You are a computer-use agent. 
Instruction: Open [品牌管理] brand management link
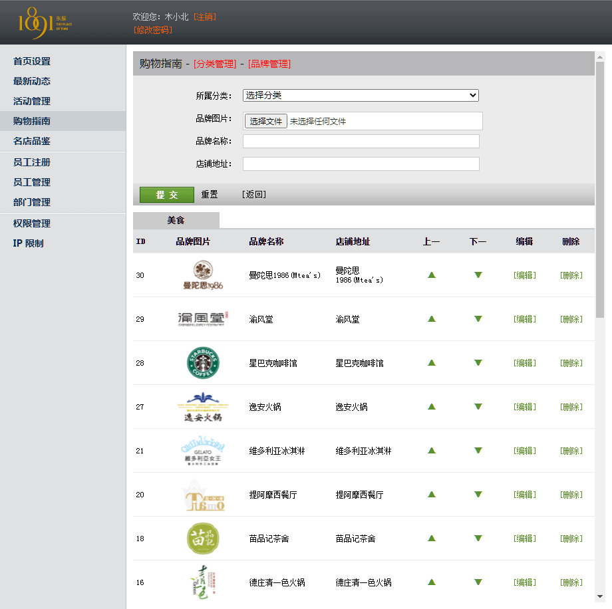point(269,64)
